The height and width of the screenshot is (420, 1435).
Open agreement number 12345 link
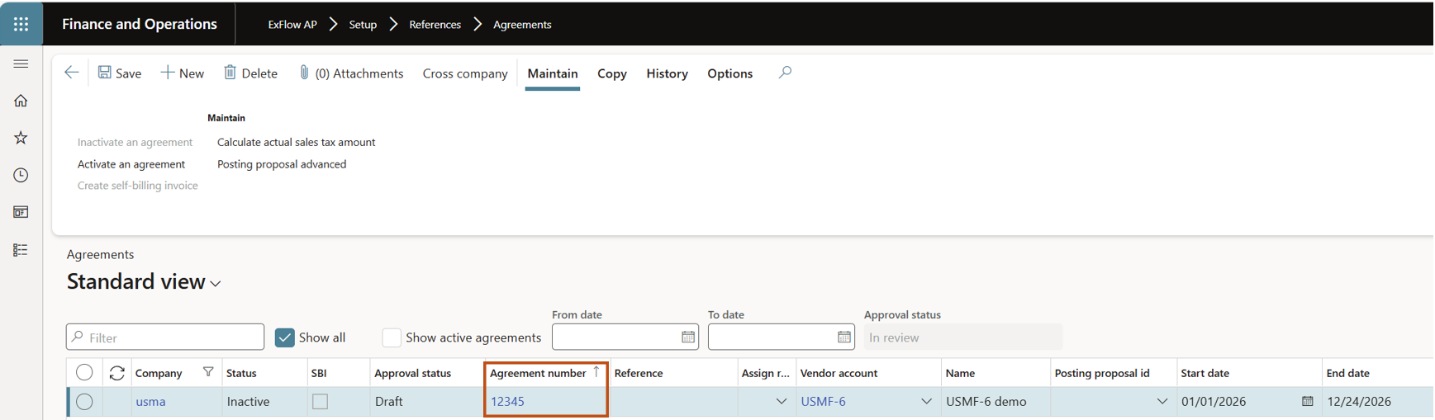tap(507, 402)
